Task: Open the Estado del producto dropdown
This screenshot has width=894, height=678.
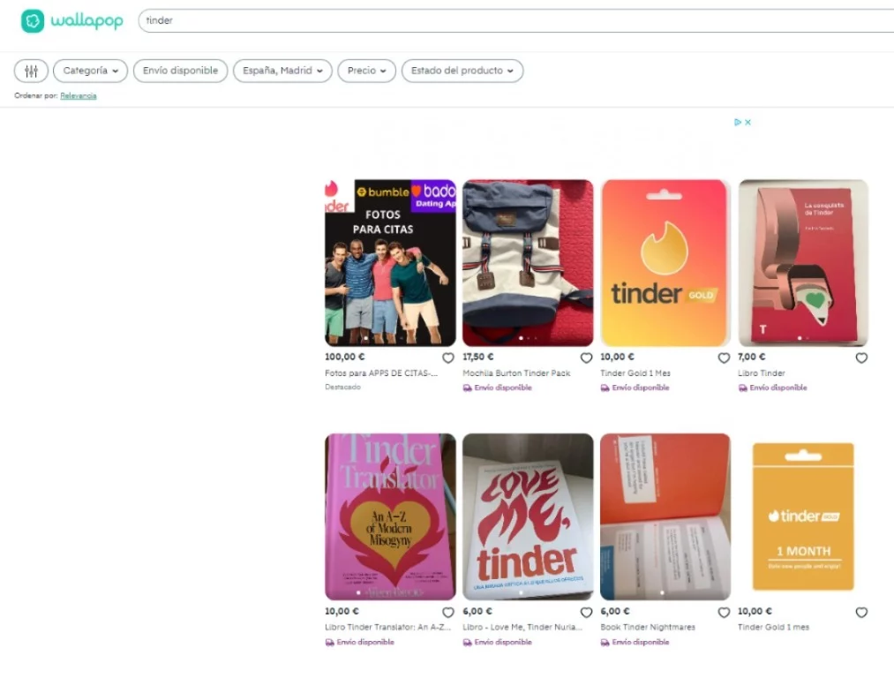Action: point(462,71)
